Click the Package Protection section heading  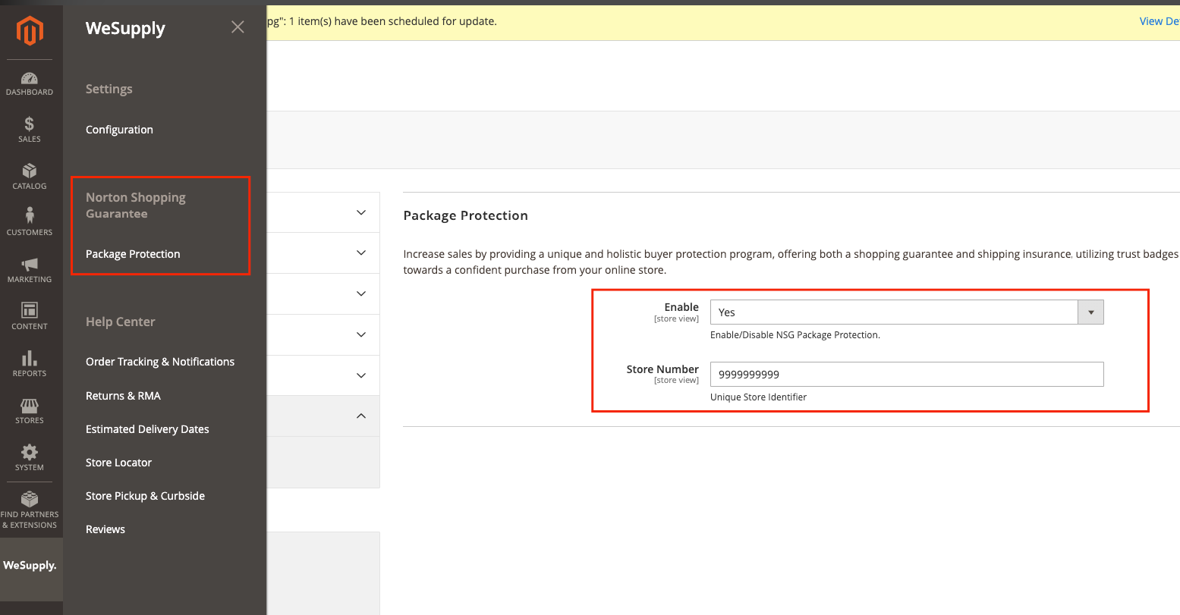click(x=465, y=215)
